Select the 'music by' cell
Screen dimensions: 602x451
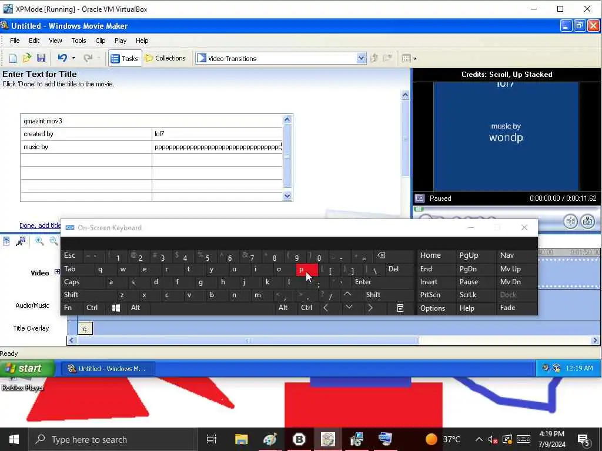pyautogui.click(x=86, y=147)
